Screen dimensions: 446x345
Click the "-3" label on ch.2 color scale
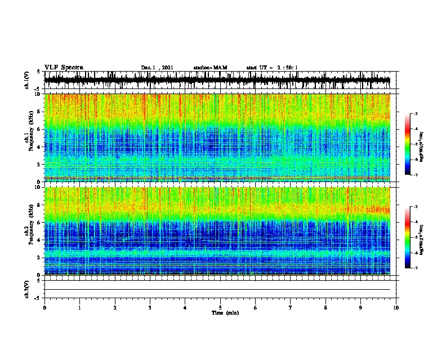(416, 207)
